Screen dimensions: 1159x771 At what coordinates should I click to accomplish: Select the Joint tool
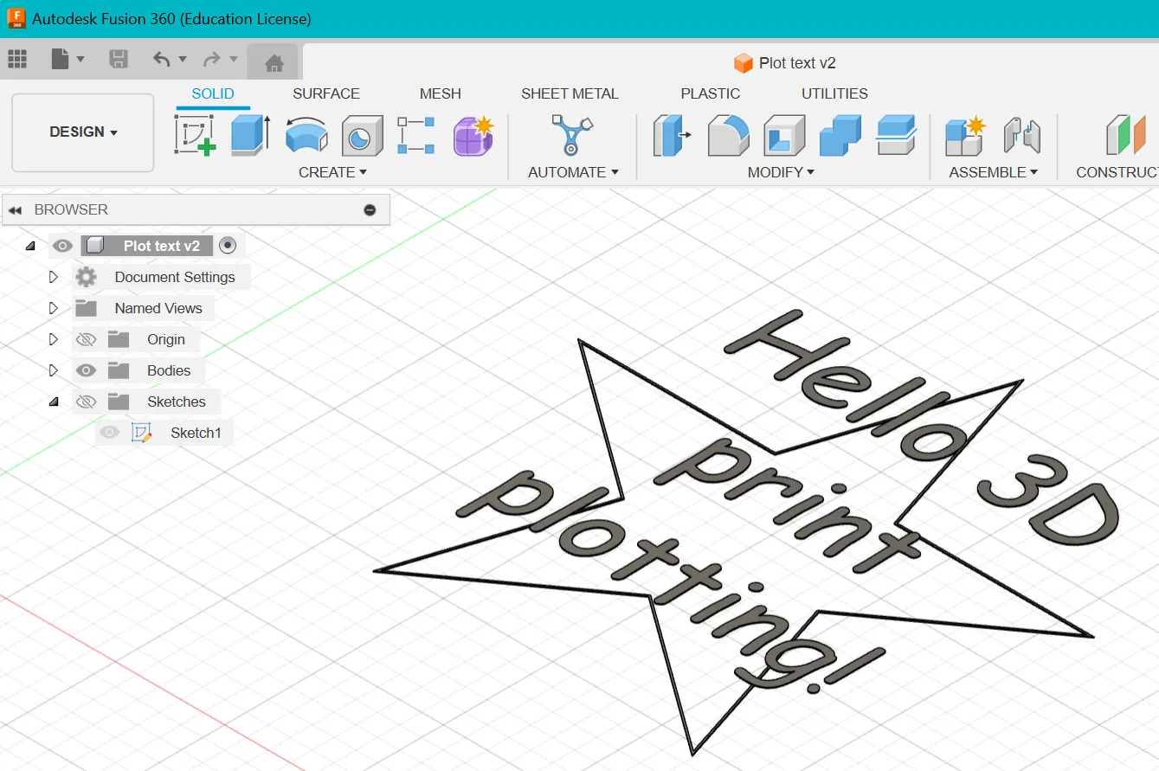click(1022, 135)
